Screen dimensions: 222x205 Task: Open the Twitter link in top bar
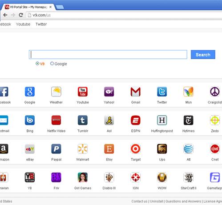41,24
